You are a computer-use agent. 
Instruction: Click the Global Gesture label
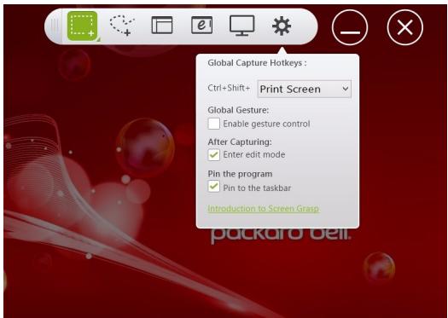[238, 110]
